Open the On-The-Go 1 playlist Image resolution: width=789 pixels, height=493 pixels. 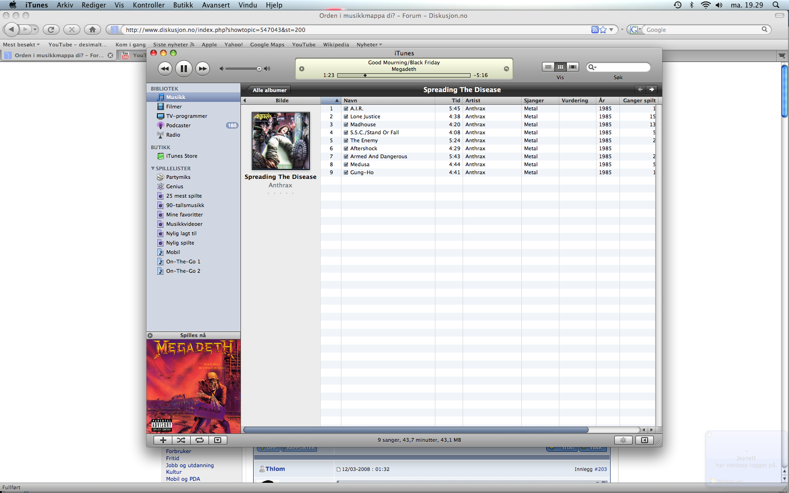click(x=193, y=262)
